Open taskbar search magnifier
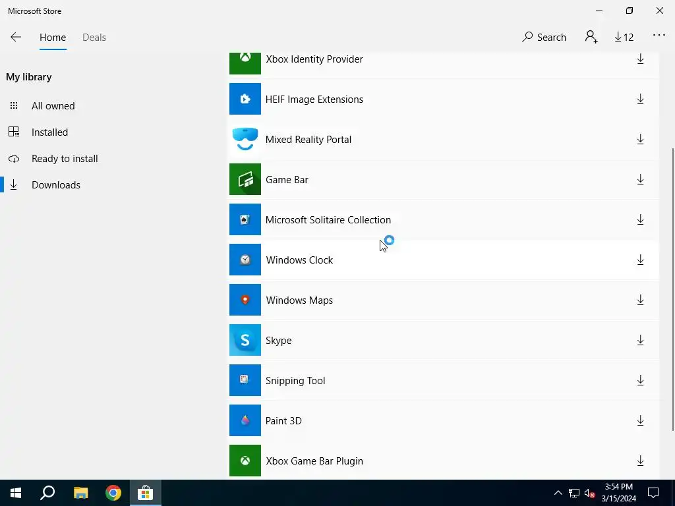 pos(47,493)
